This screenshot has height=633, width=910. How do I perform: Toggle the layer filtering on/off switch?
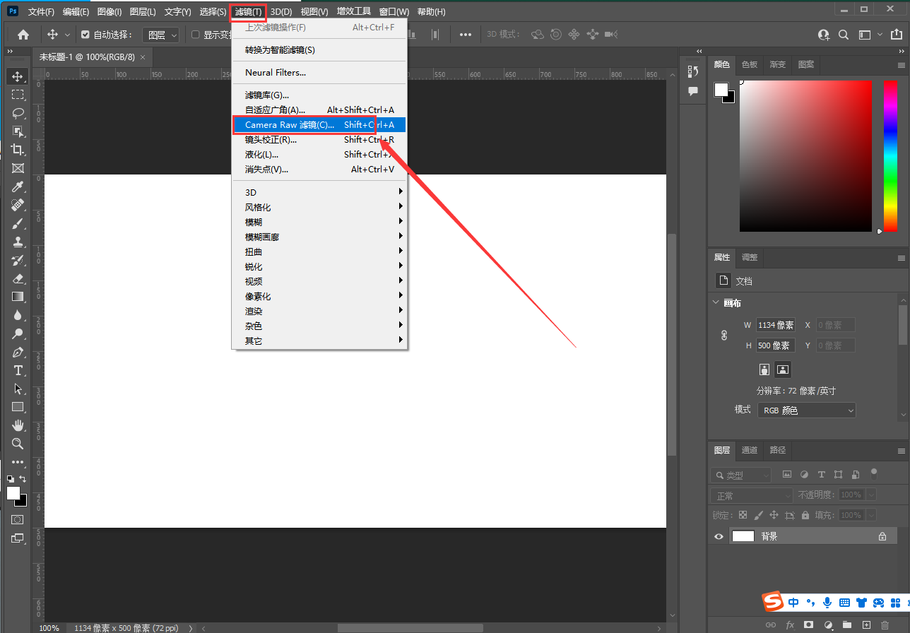tap(874, 473)
